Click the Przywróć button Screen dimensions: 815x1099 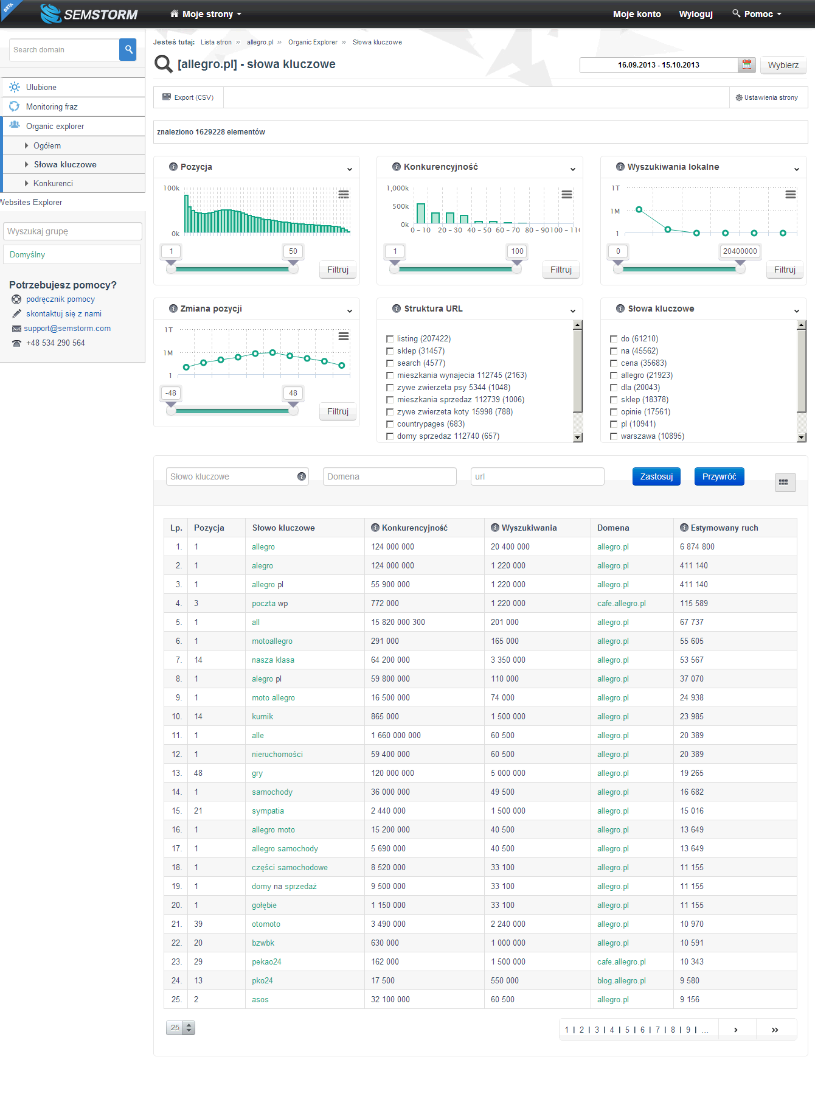click(x=719, y=476)
